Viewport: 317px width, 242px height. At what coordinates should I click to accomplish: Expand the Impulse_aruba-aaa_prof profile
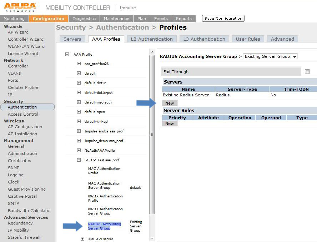[79, 131]
